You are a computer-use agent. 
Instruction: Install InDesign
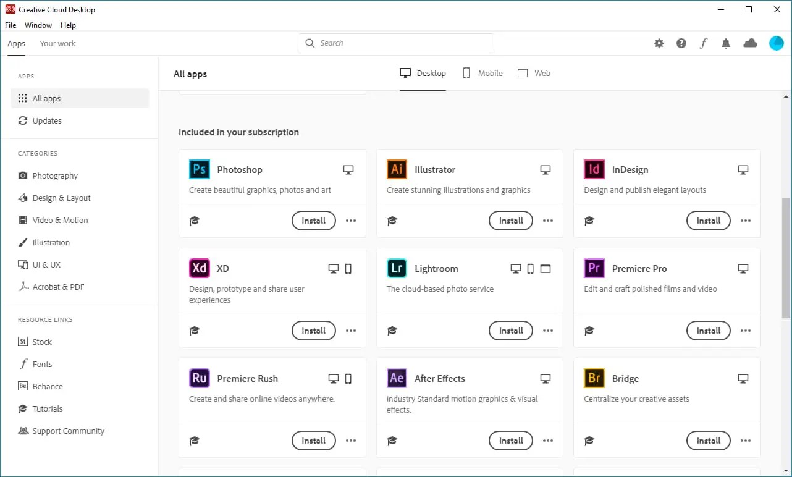click(708, 221)
